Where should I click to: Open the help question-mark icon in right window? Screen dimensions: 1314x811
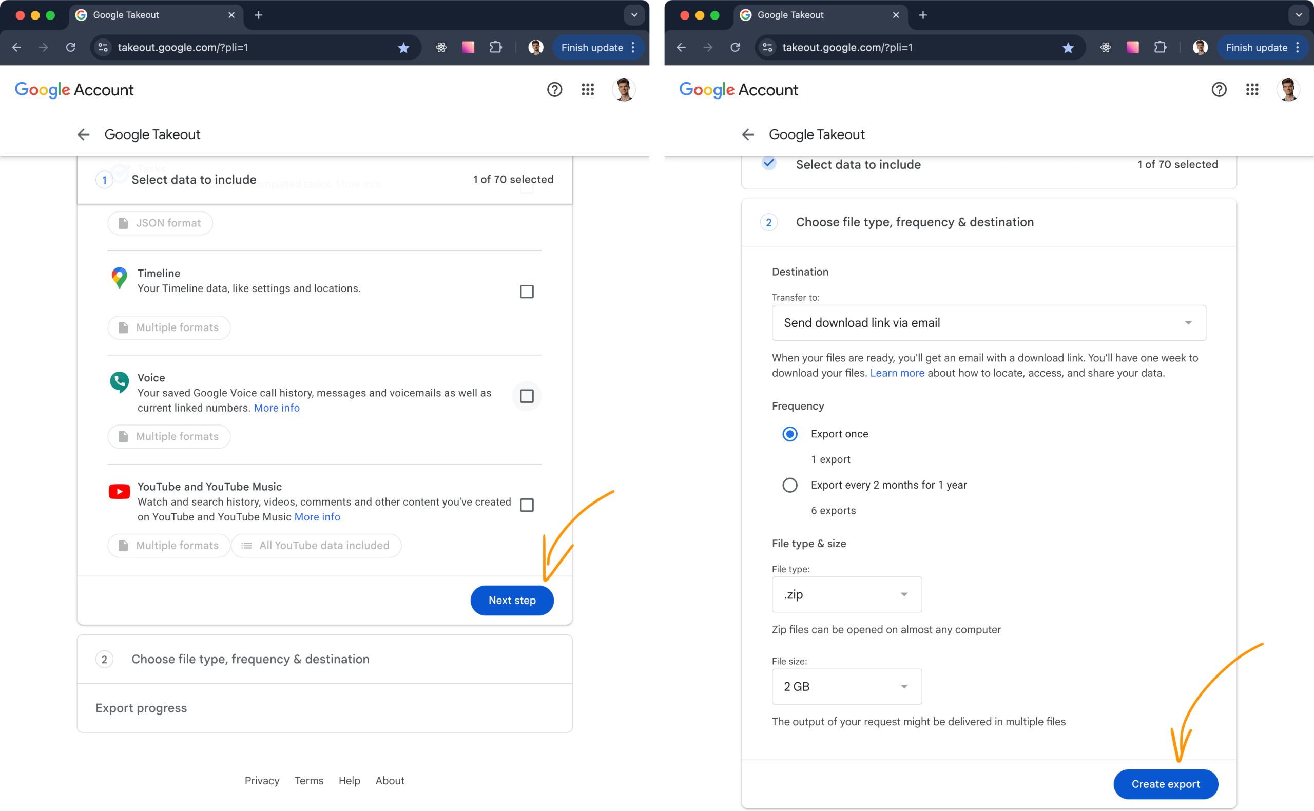[x=1219, y=90]
